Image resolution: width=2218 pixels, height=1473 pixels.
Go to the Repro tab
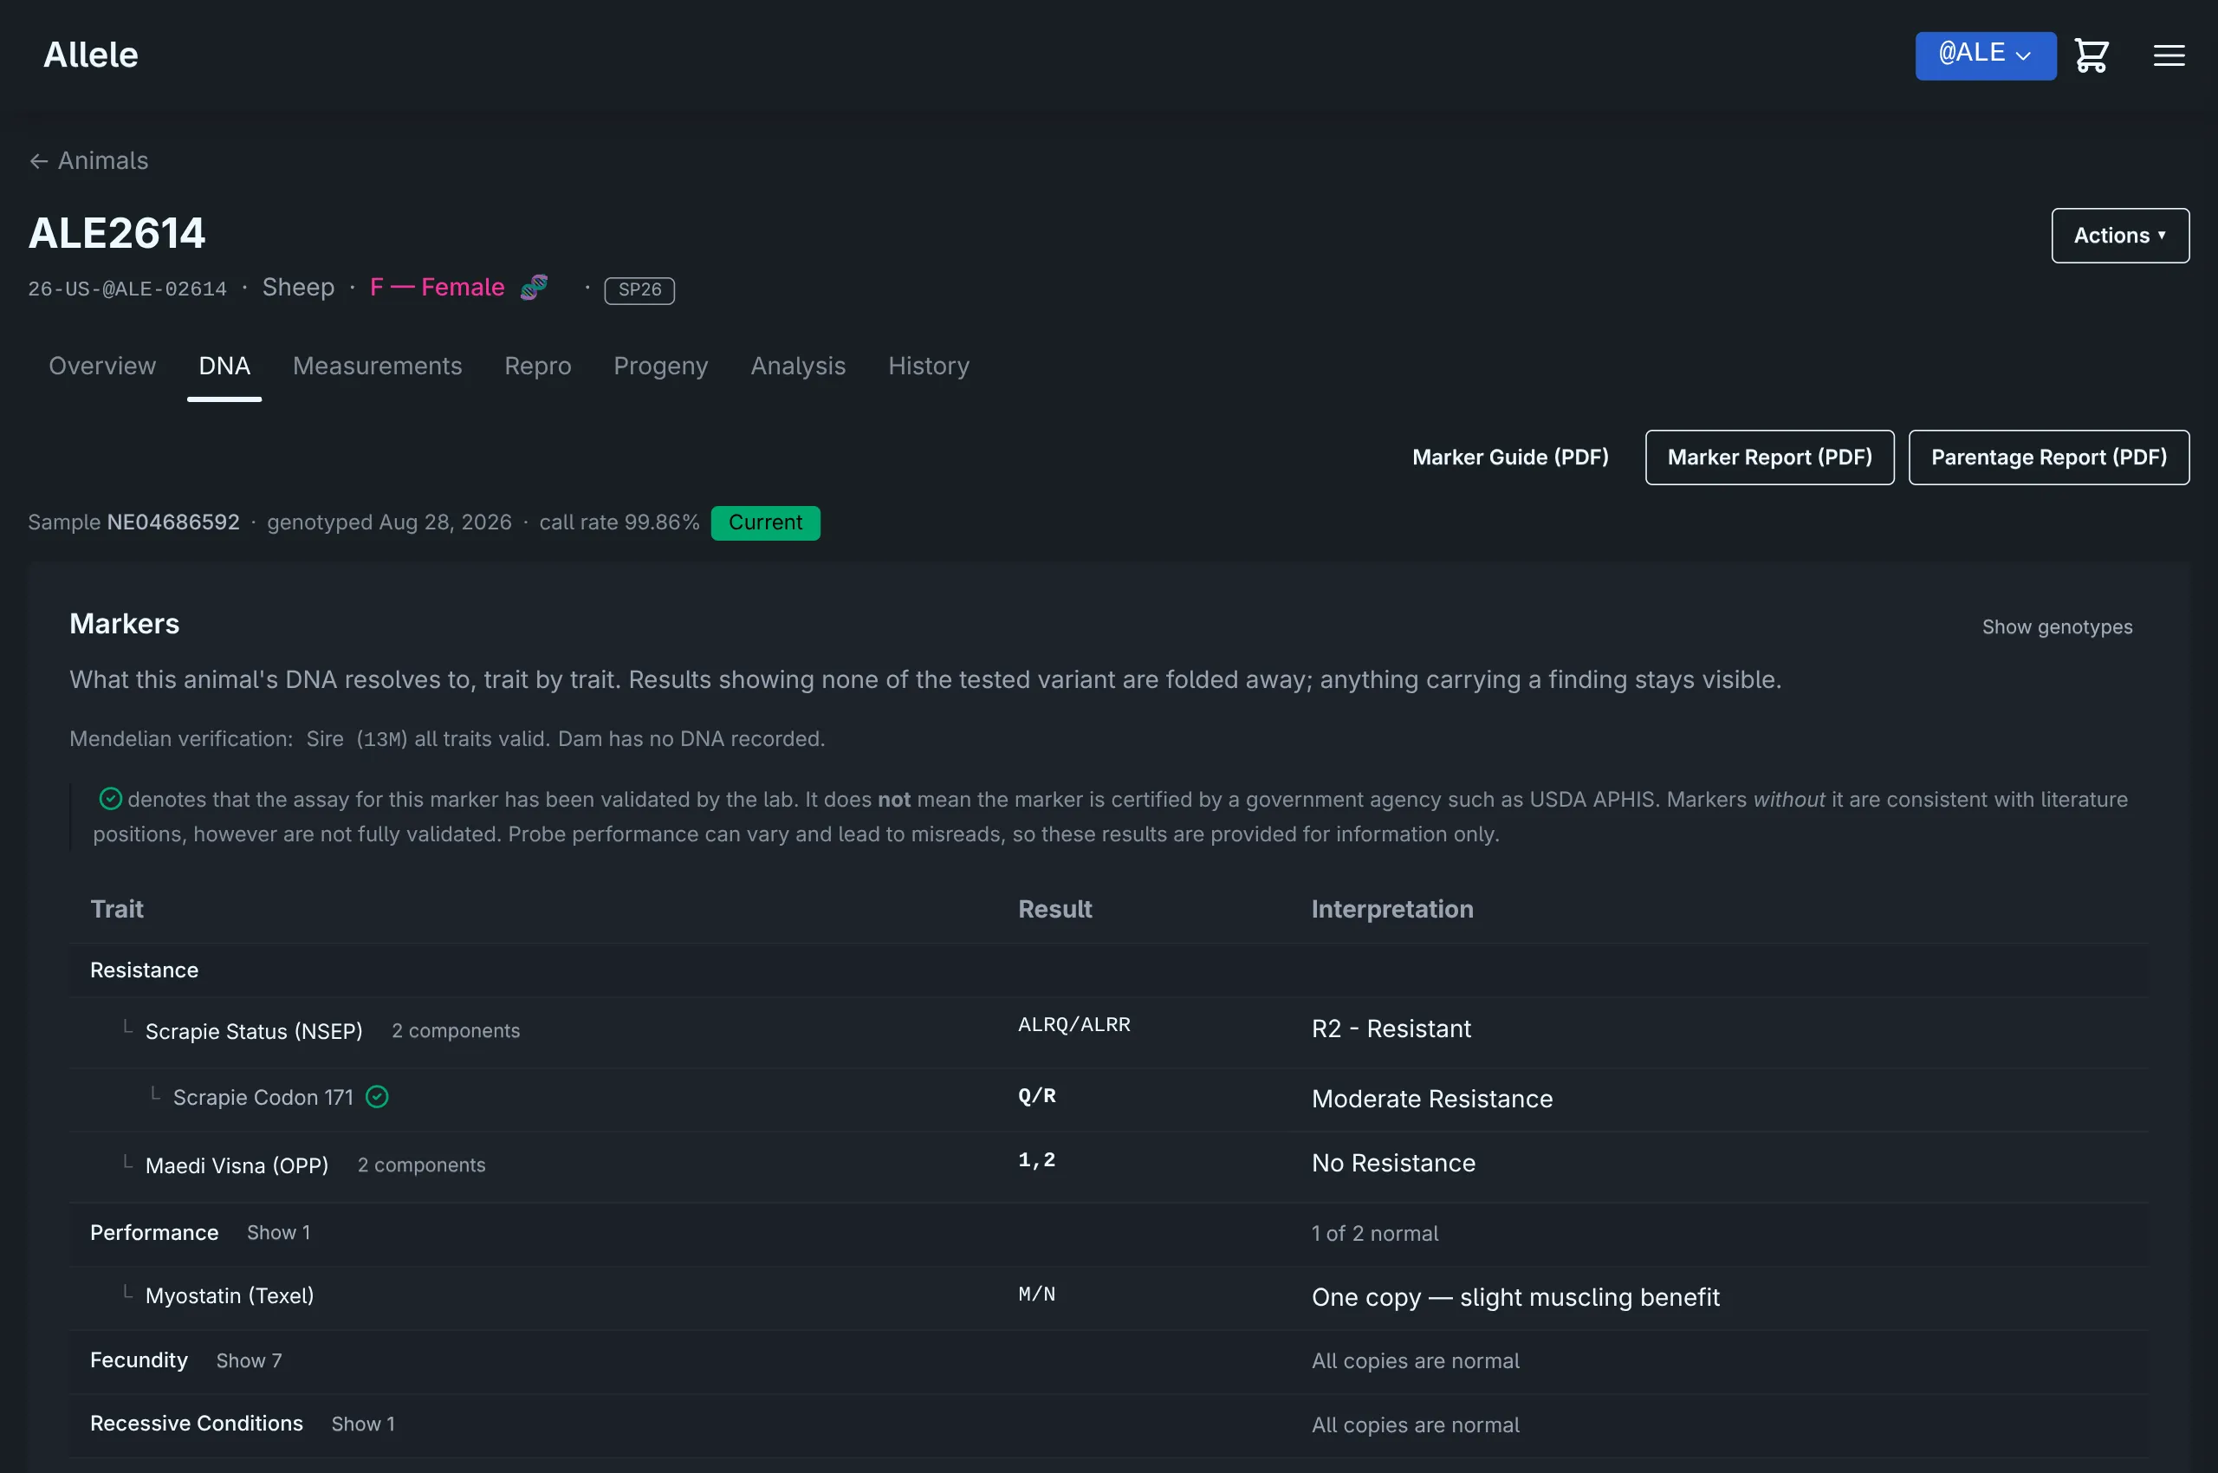coord(537,366)
